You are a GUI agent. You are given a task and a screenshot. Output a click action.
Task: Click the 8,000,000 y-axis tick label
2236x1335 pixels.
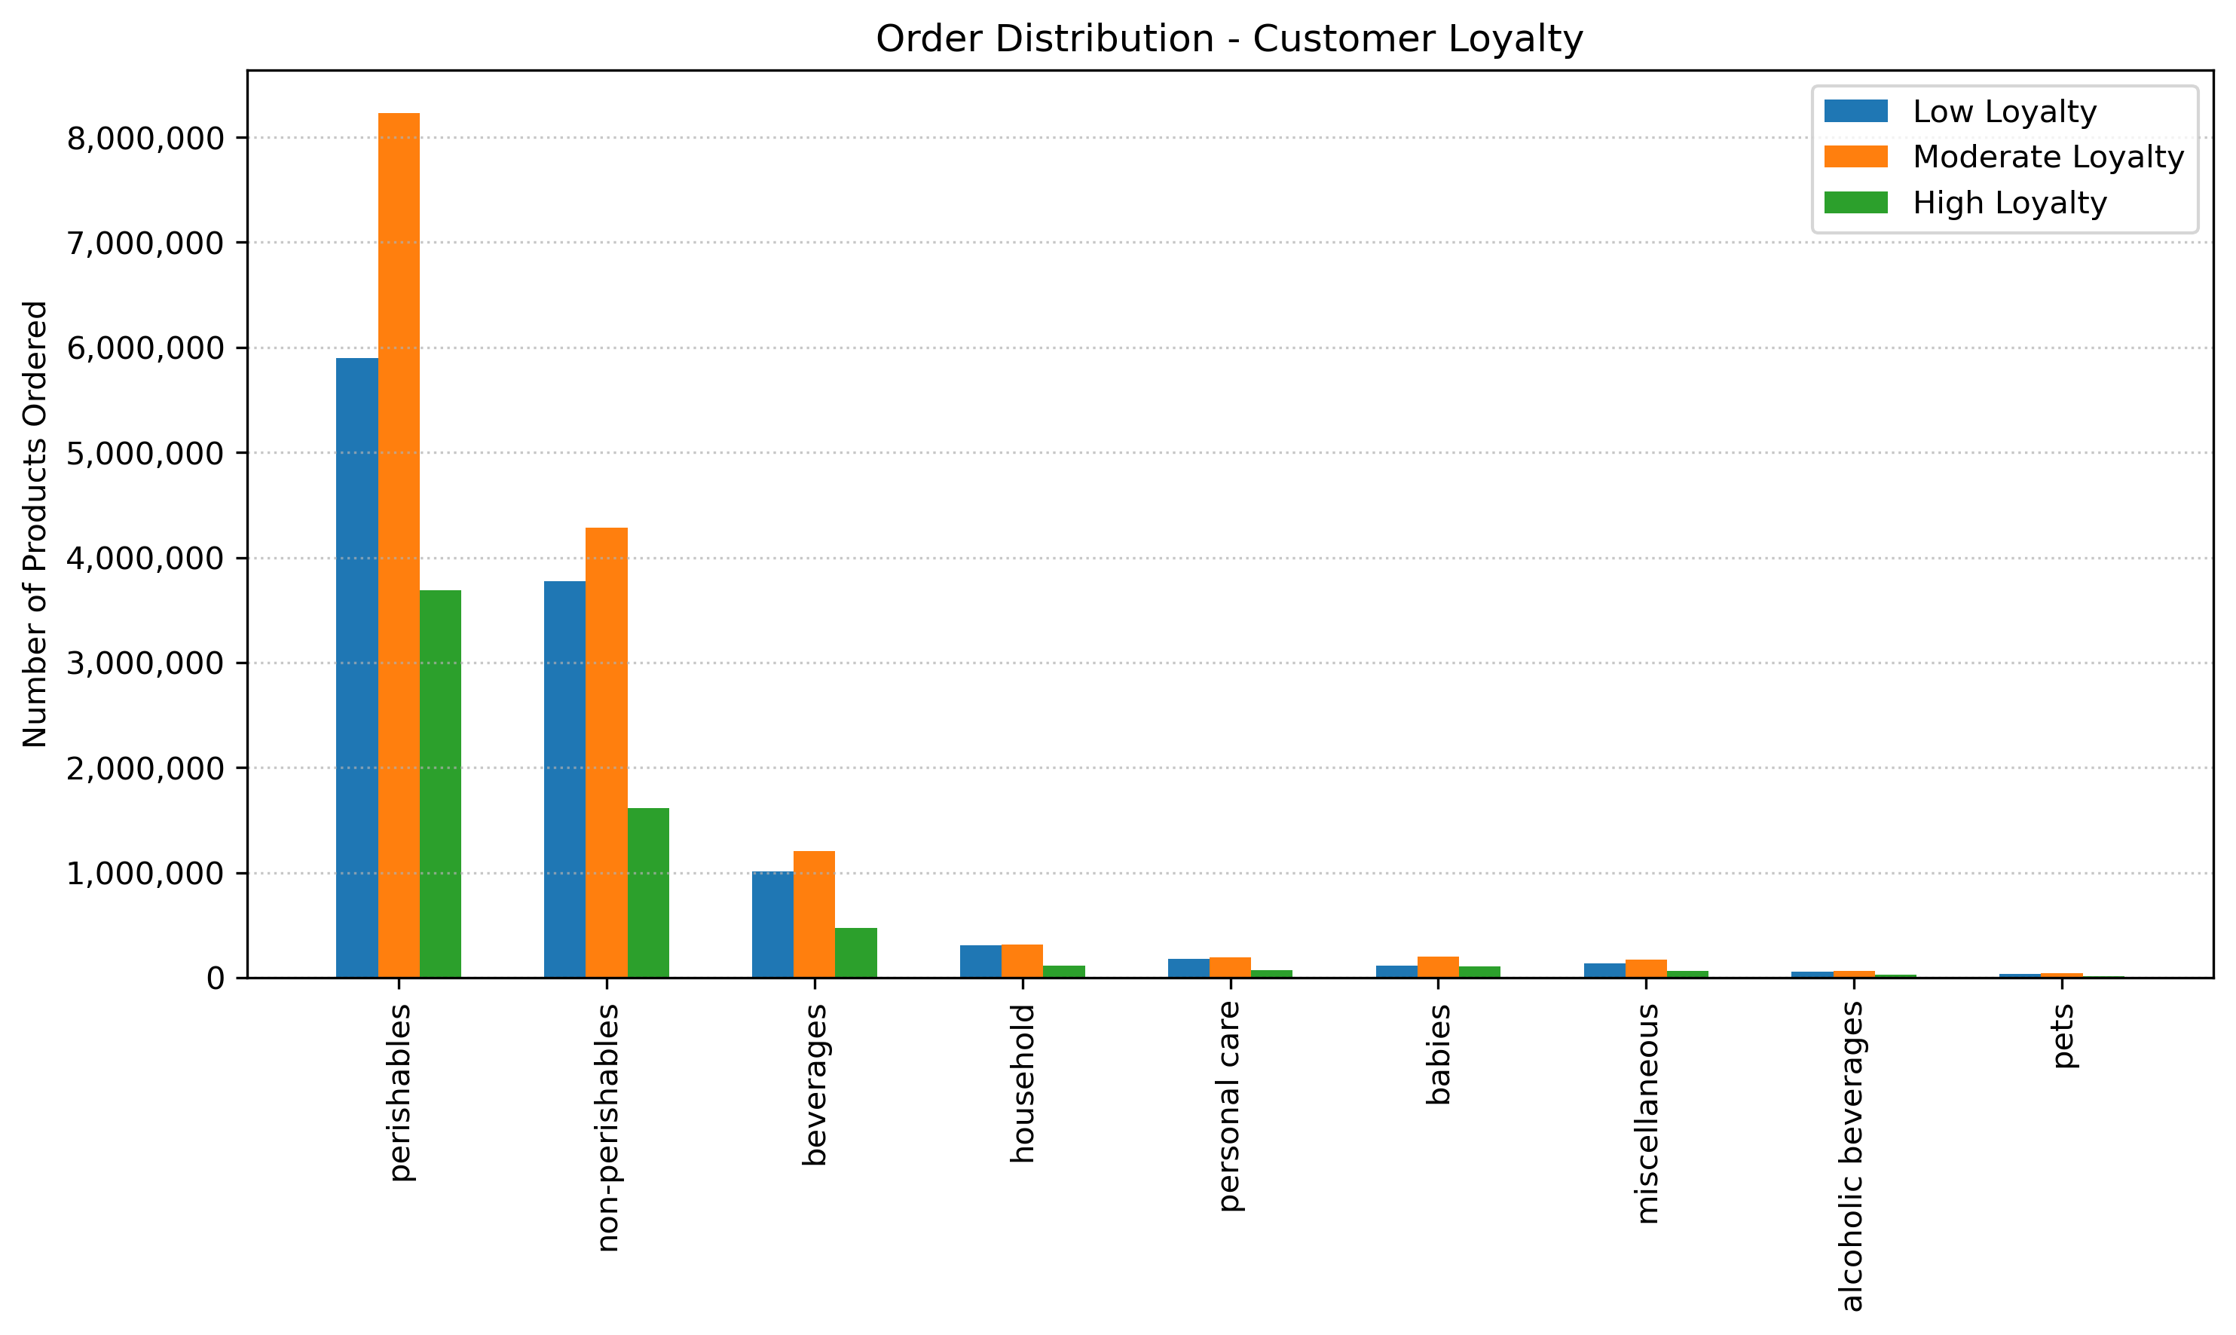[x=145, y=139]
